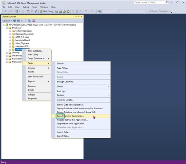Click the Analysis Services MDX Query icon
The height and width of the screenshot is (164, 186).
(61, 11)
